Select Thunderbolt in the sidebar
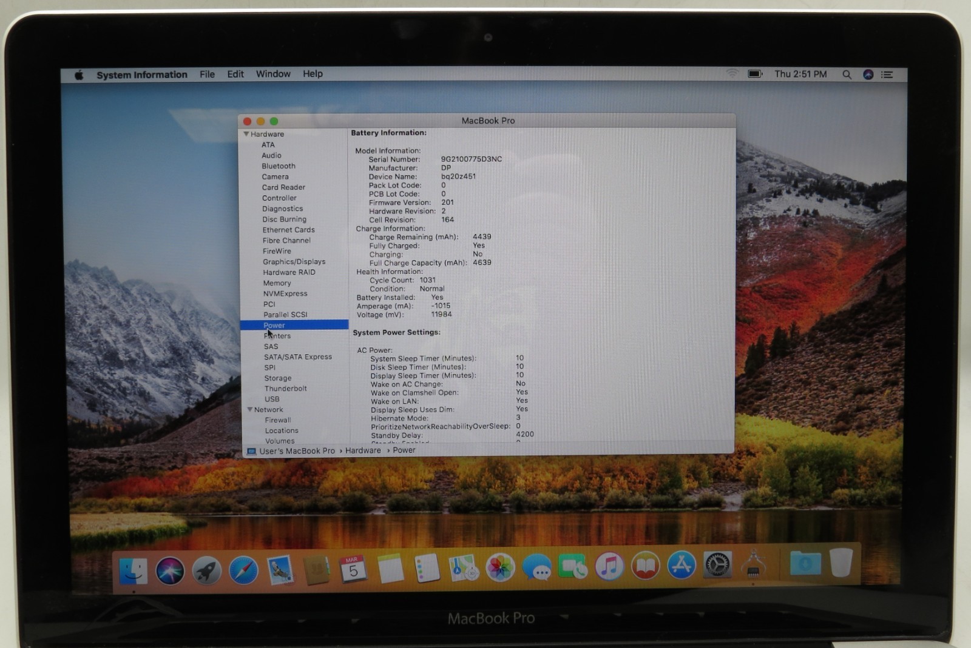The height and width of the screenshot is (648, 971). tap(285, 389)
